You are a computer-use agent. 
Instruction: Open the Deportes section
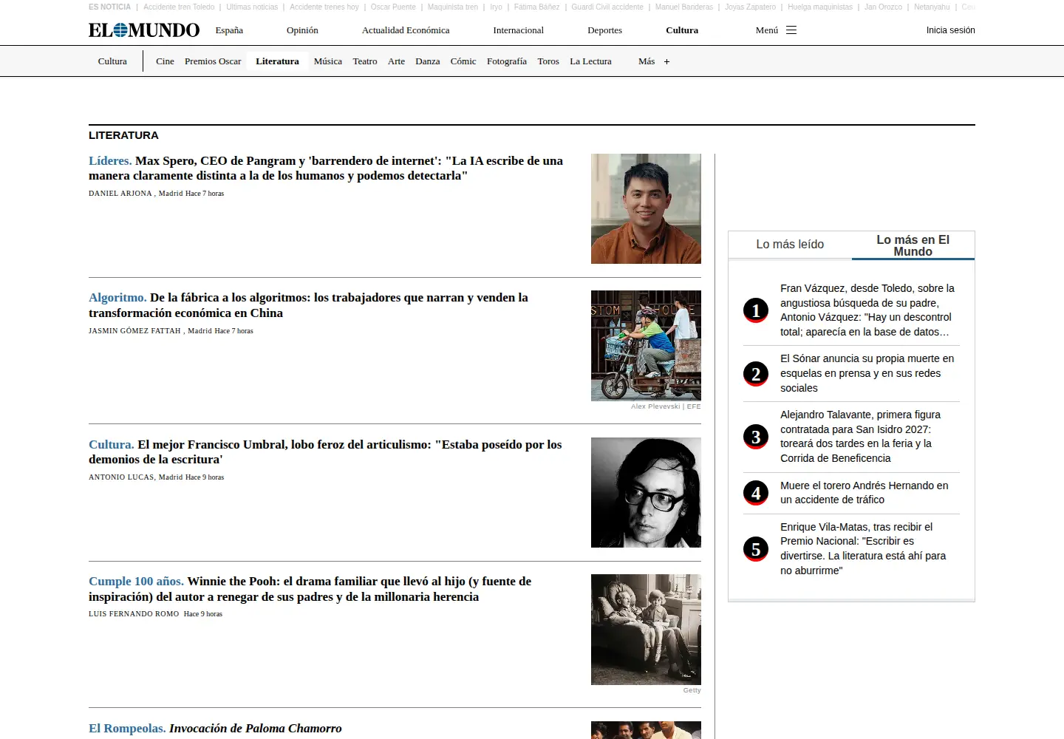(605, 30)
